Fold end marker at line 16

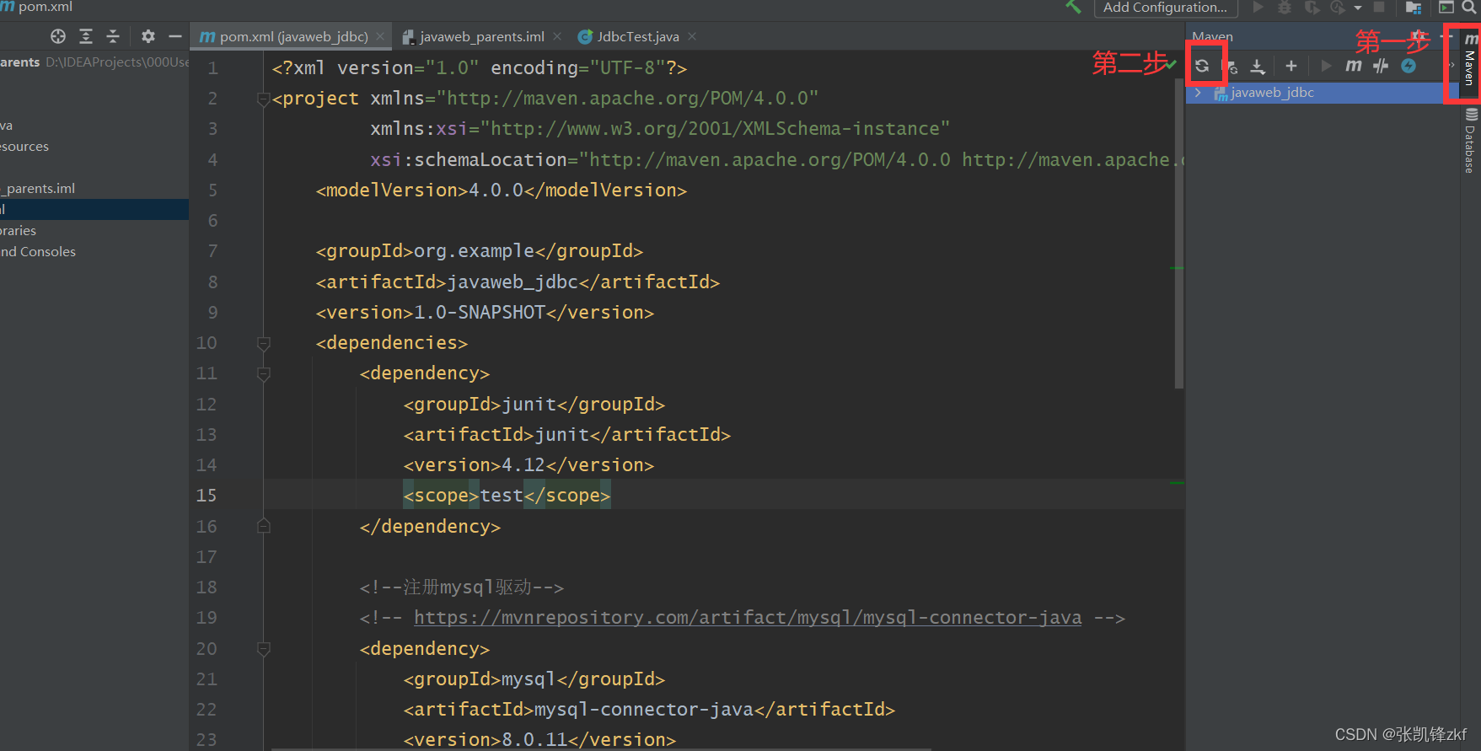click(x=263, y=526)
